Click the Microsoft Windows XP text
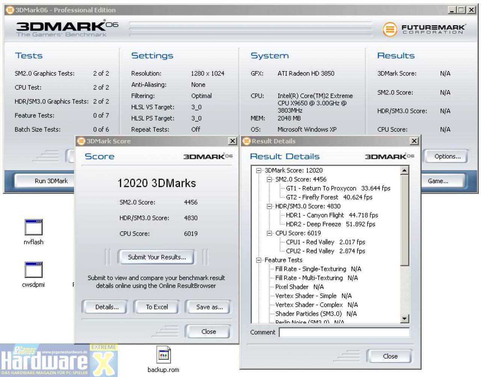This screenshot has height=377, width=481. (307, 130)
